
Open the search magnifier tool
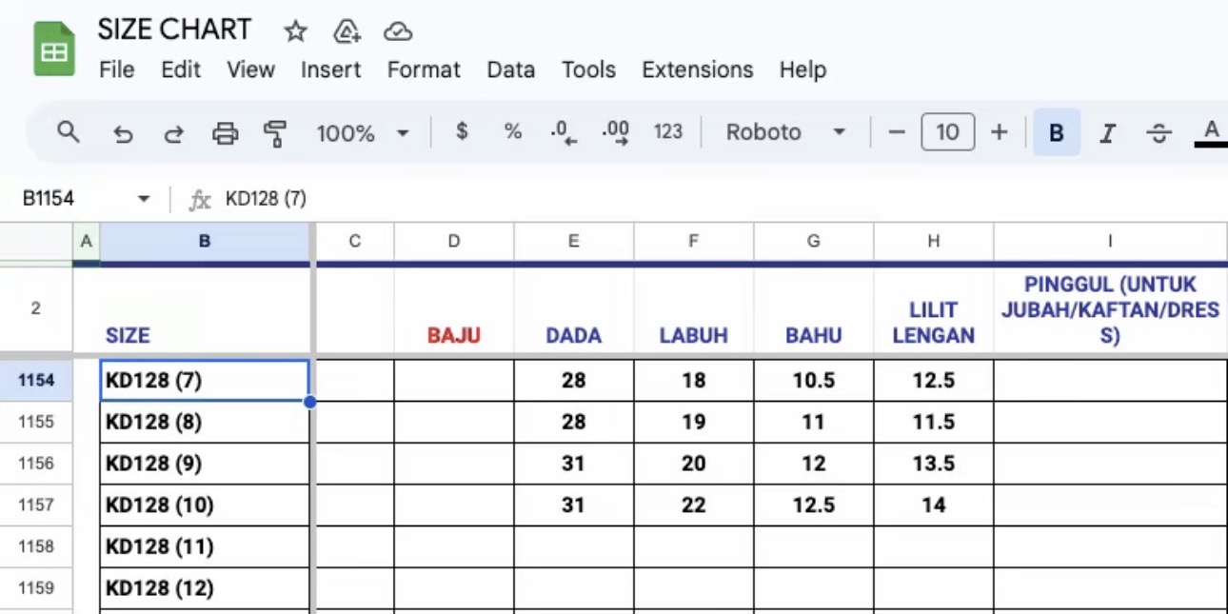point(68,132)
